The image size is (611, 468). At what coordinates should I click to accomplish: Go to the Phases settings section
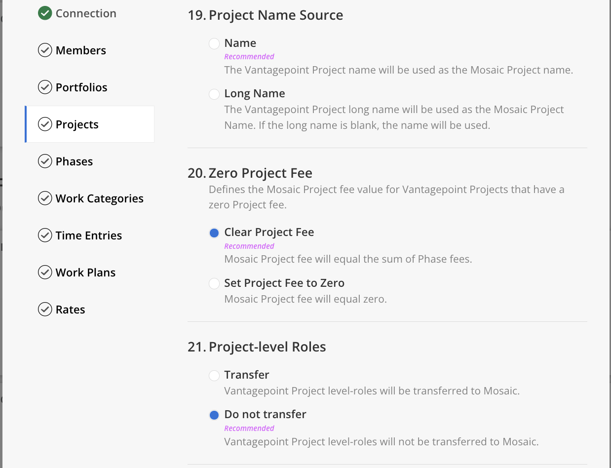pyautogui.click(x=74, y=161)
